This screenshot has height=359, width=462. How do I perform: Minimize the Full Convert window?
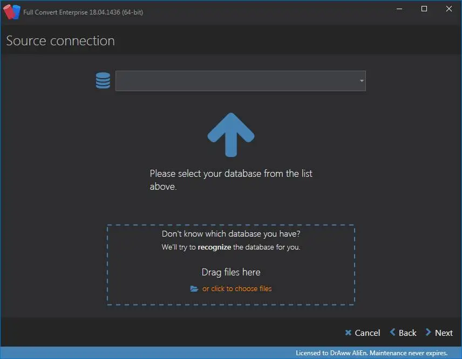[399, 9]
